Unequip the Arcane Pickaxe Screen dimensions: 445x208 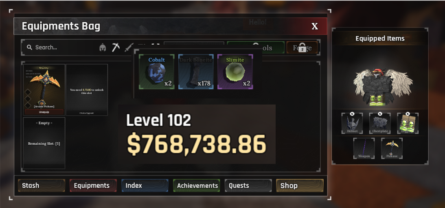click(44, 112)
